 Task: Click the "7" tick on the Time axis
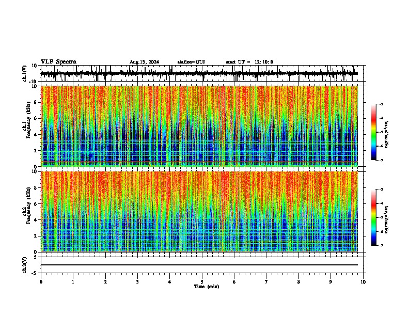(x=266, y=282)
